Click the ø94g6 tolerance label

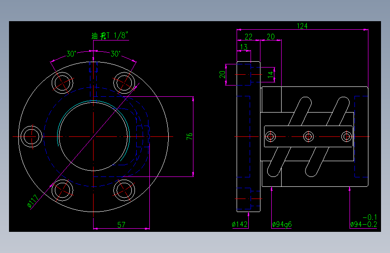click(282, 225)
